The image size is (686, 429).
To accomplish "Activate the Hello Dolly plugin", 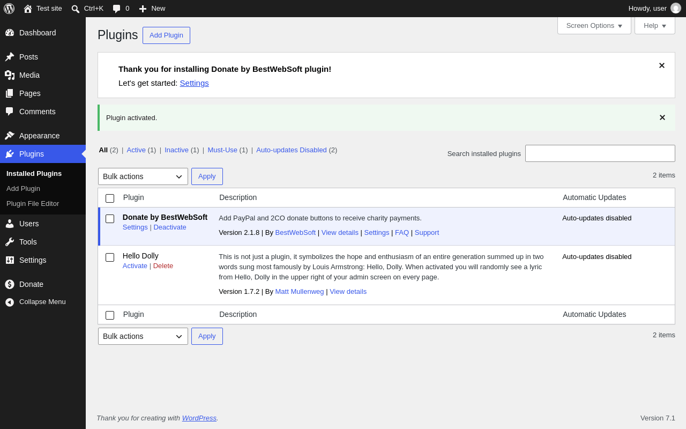I will coord(135,266).
